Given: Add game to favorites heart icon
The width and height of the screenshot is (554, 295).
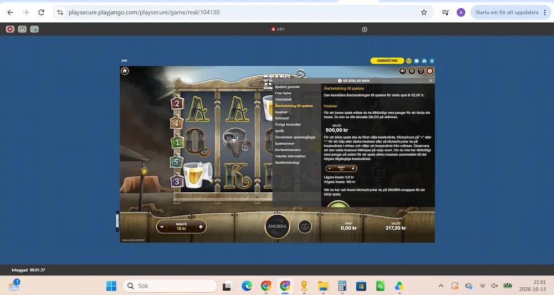Looking at the screenshot, I should (x=409, y=61).
